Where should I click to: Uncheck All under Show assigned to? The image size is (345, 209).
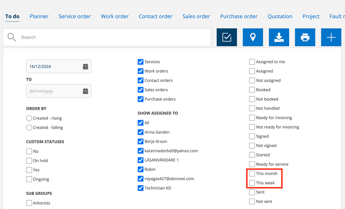click(140, 123)
